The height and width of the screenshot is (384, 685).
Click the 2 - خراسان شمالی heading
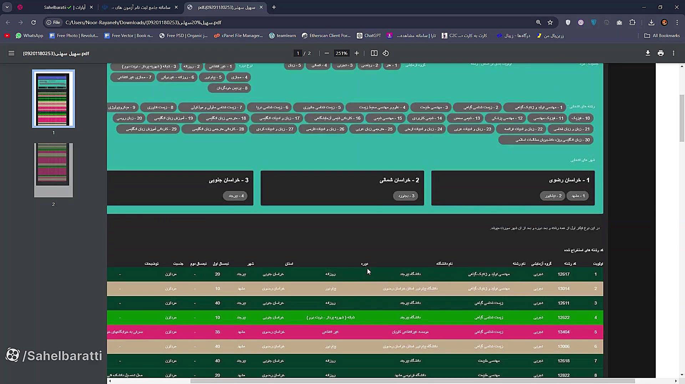click(x=399, y=180)
